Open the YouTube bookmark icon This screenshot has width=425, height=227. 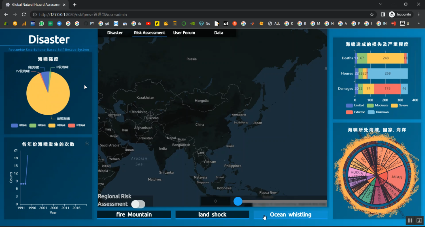coord(148,24)
